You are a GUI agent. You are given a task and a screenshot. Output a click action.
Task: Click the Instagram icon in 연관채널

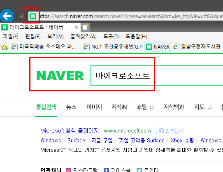(x=68, y=170)
